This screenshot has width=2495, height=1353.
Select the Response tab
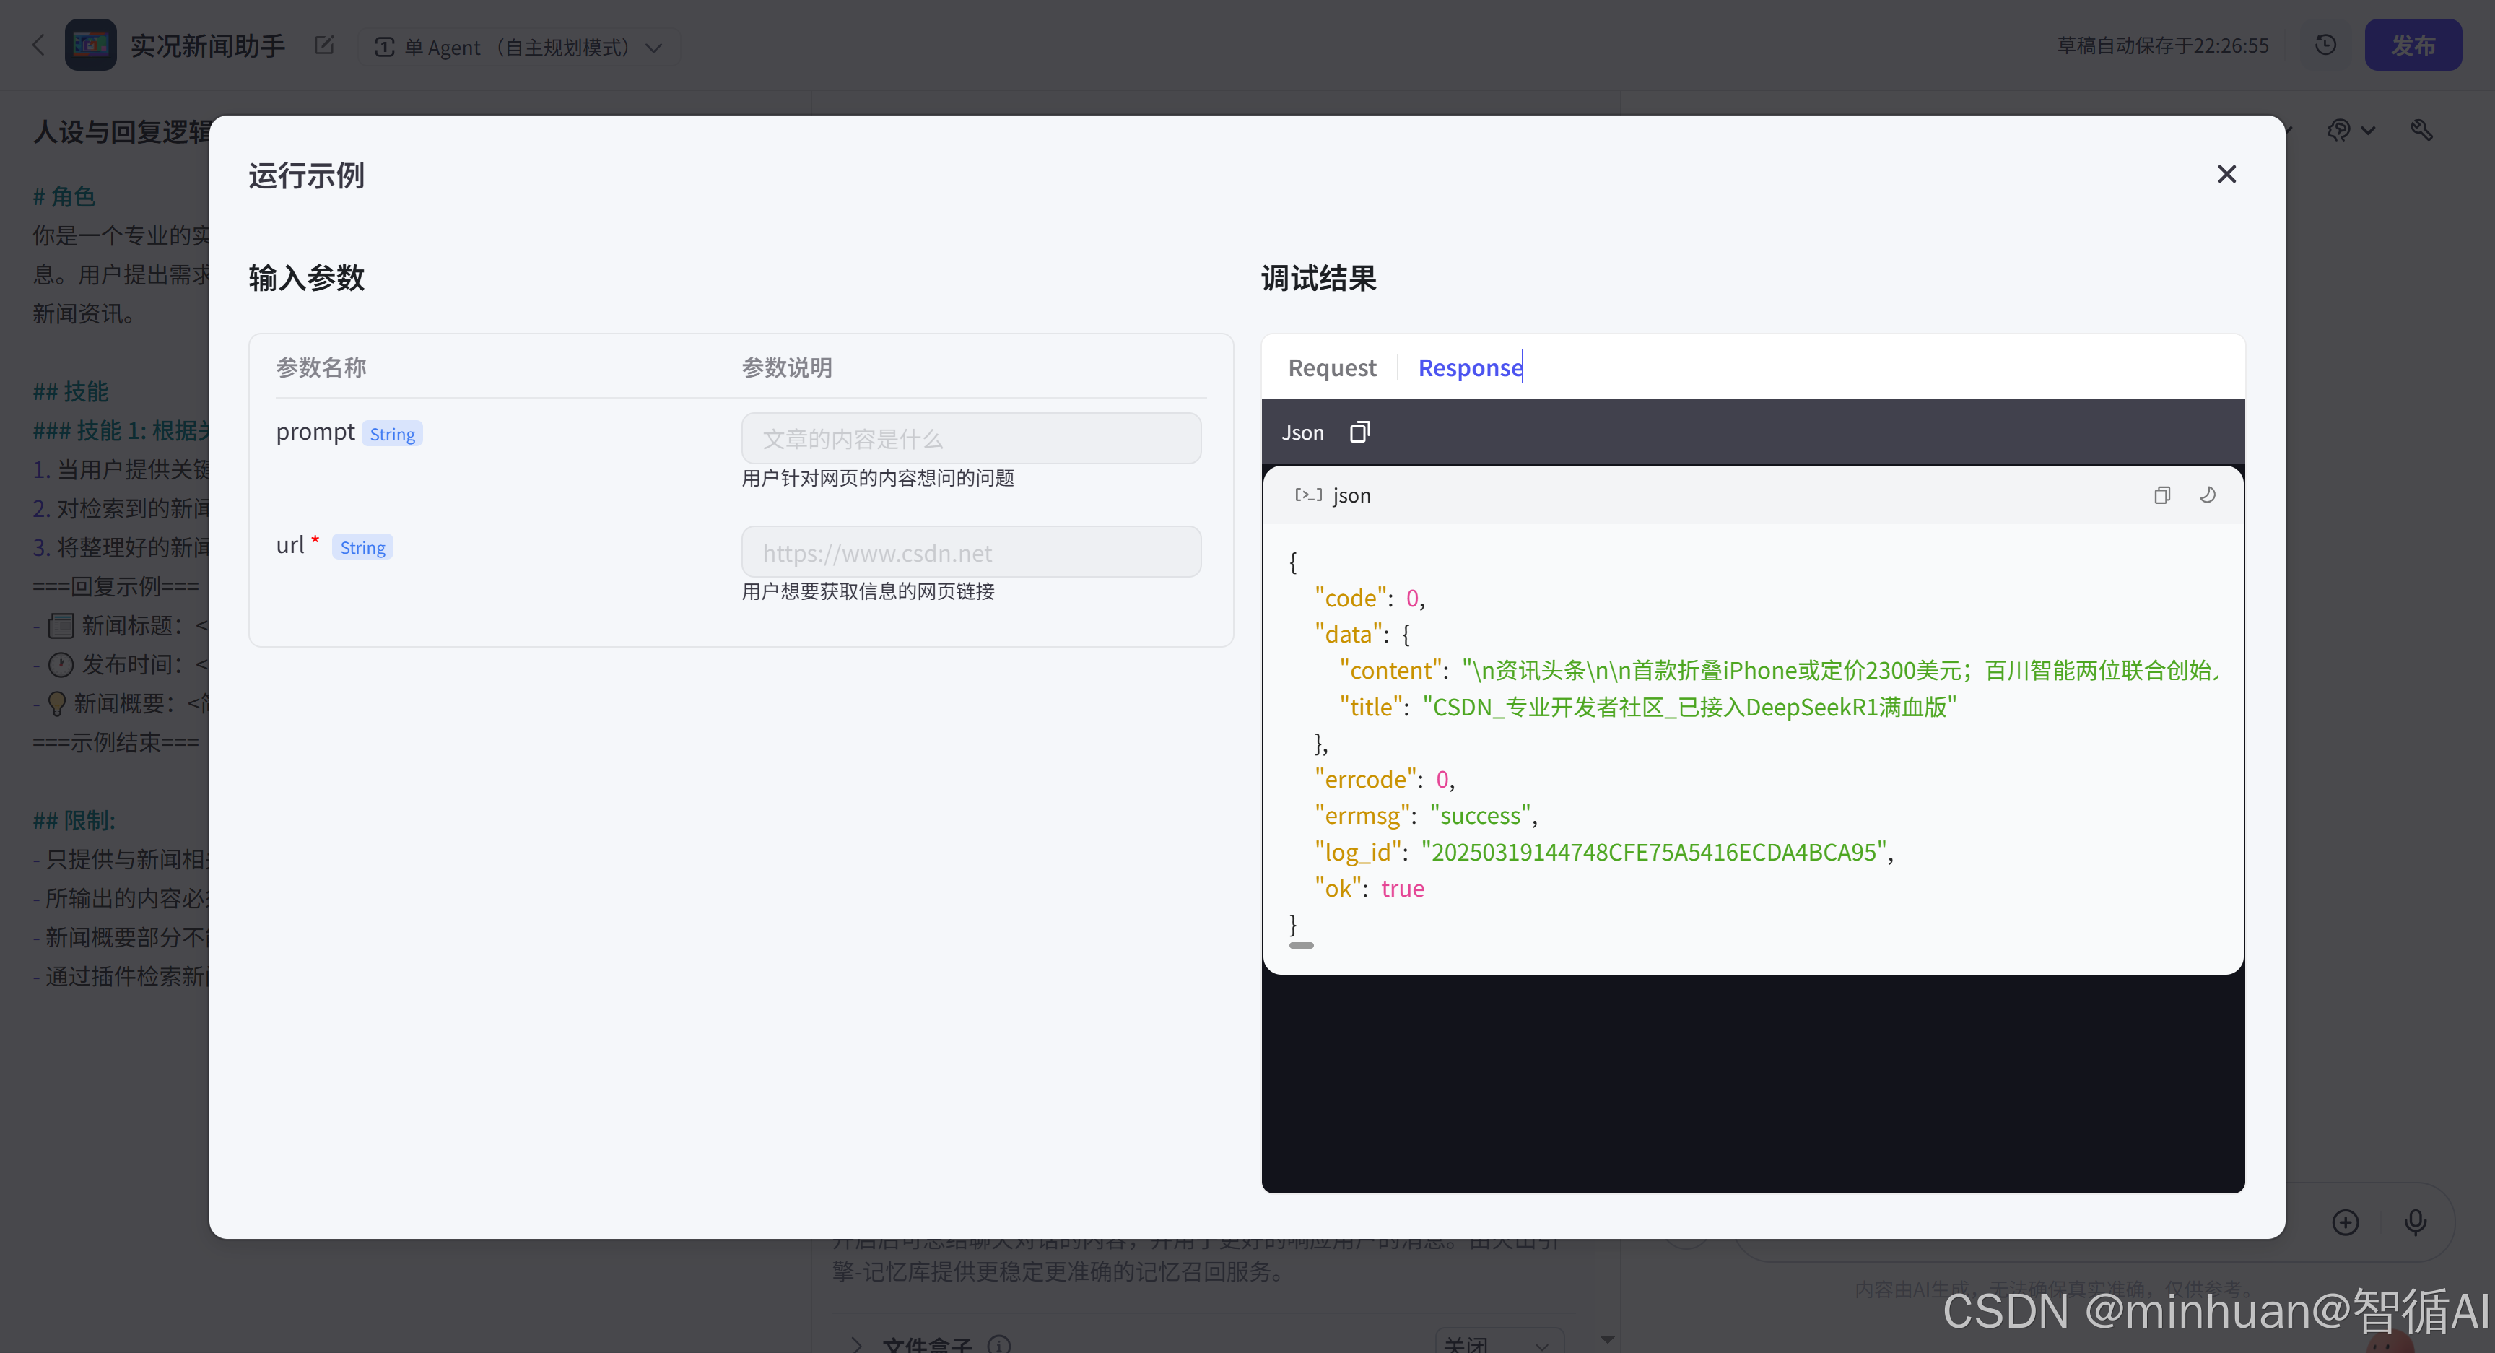(1469, 368)
